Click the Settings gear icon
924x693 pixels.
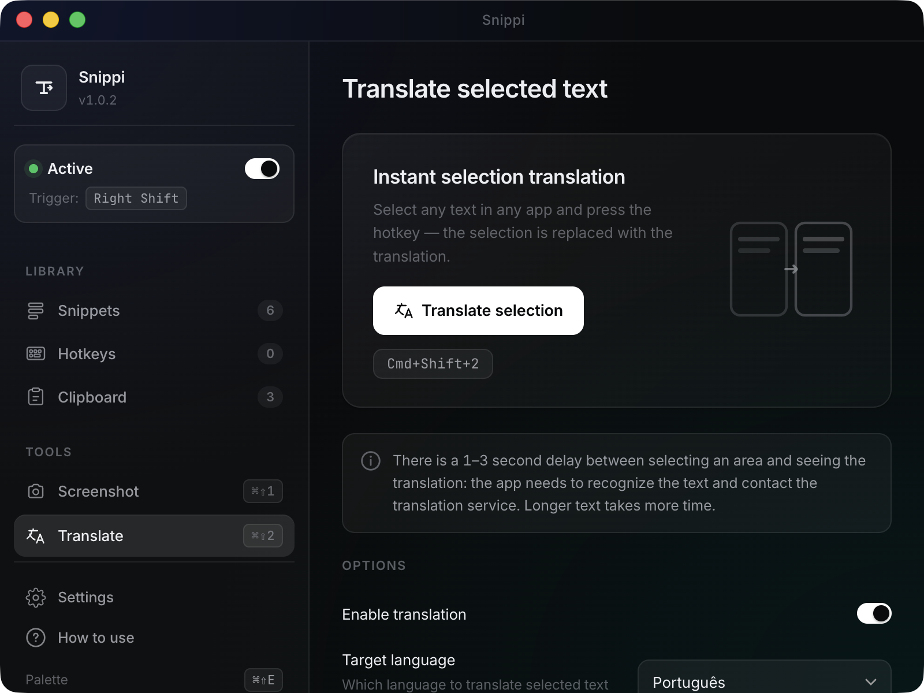[x=36, y=597]
